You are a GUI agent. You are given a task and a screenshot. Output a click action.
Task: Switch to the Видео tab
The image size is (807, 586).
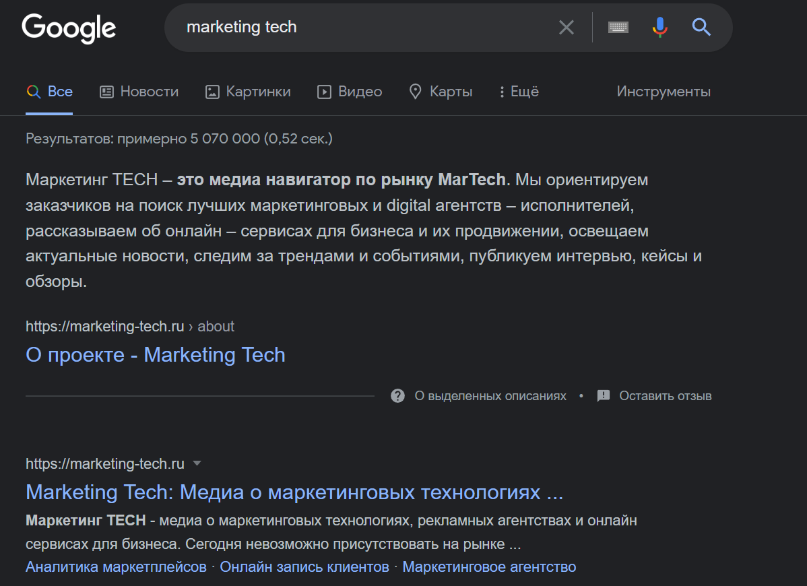[x=350, y=92]
